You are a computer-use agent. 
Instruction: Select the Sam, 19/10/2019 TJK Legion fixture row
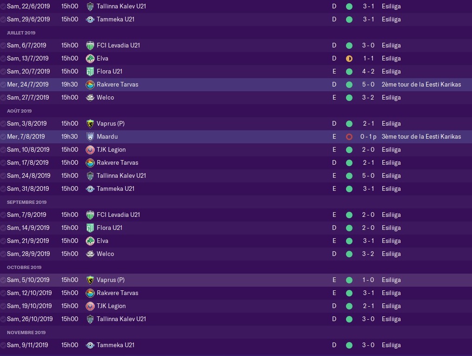(236, 306)
